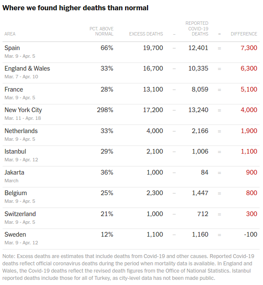
Task: Click the "Difference" column header
Action: (244, 34)
